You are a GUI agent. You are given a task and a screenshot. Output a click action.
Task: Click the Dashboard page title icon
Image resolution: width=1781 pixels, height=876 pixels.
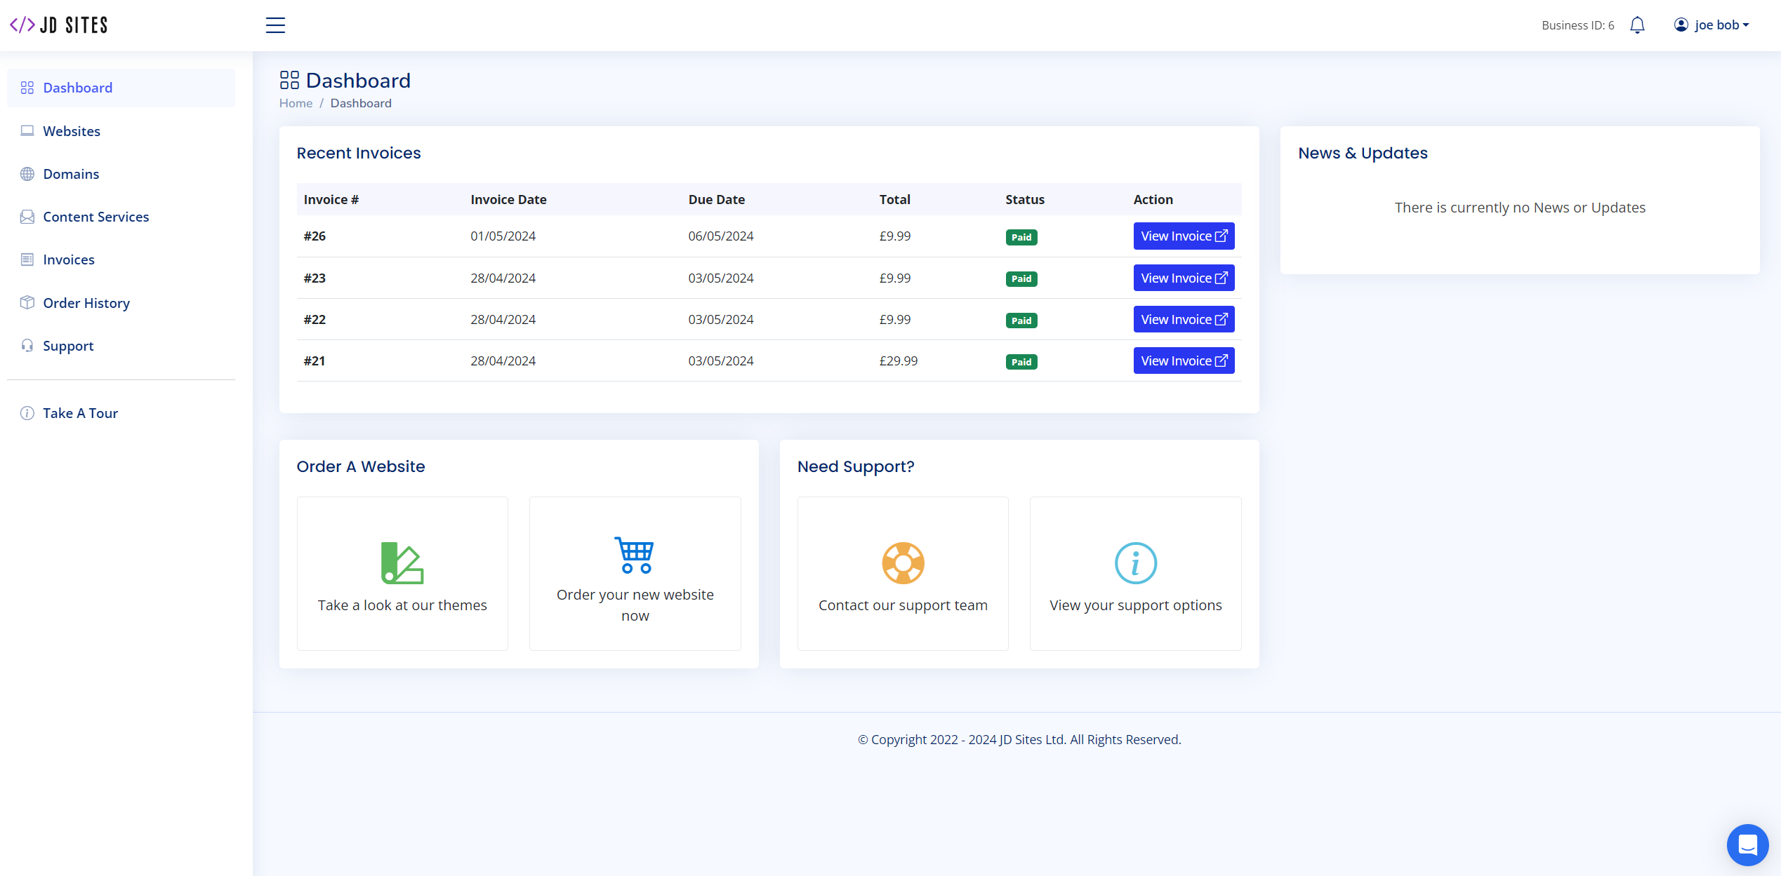click(289, 80)
